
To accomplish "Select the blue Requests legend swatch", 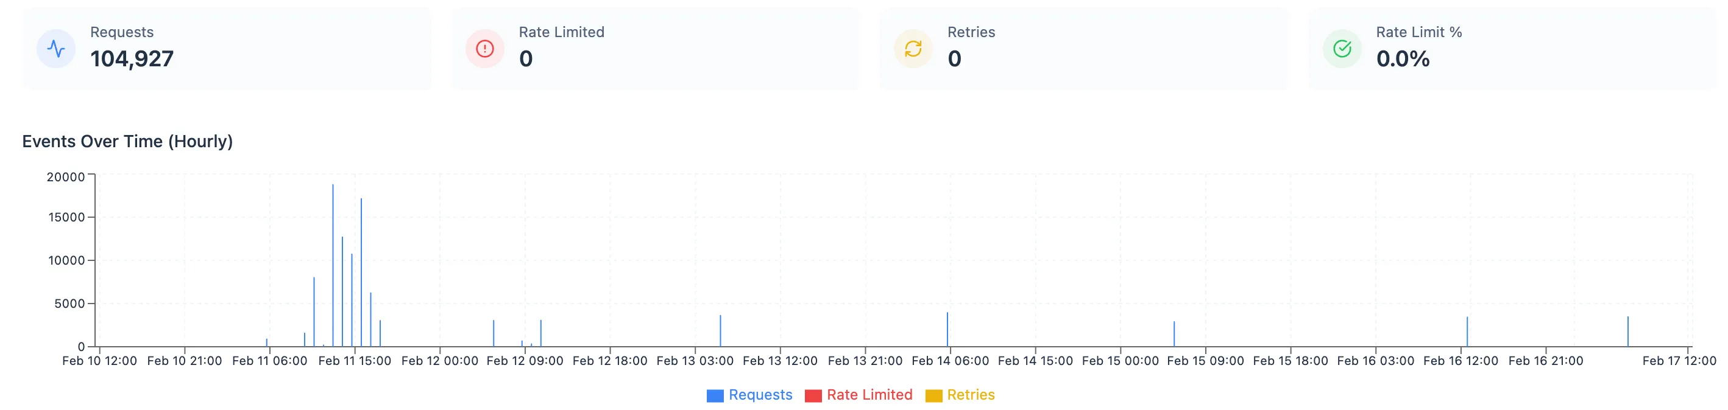I will click(x=717, y=395).
